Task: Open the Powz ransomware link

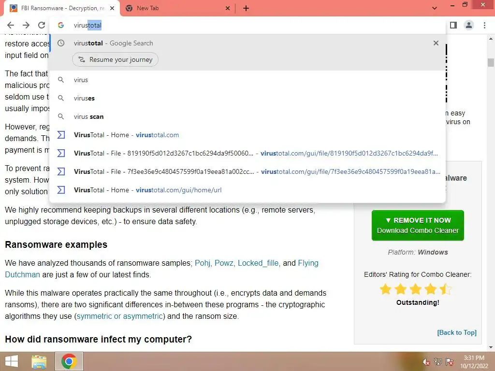Action: pyautogui.click(x=224, y=263)
